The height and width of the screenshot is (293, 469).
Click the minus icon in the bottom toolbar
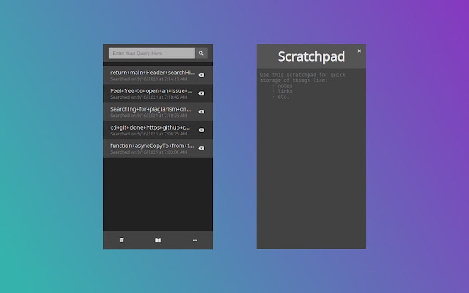pyautogui.click(x=194, y=240)
